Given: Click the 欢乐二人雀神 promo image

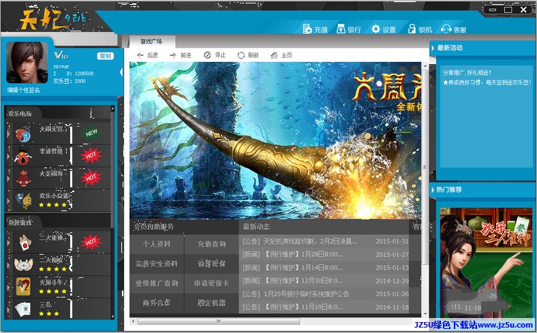Looking at the screenshot, I should pyautogui.click(x=486, y=263).
